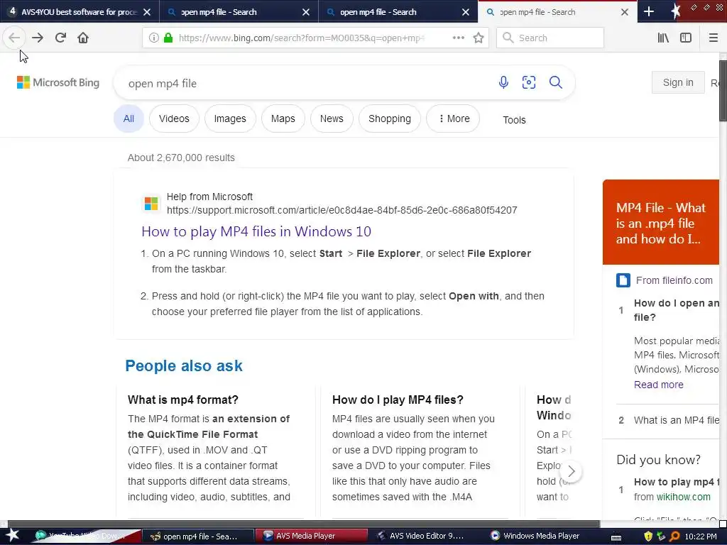727x545 pixels.
Task: Click the vertical page scrollbar thumb
Action: (x=723, y=91)
